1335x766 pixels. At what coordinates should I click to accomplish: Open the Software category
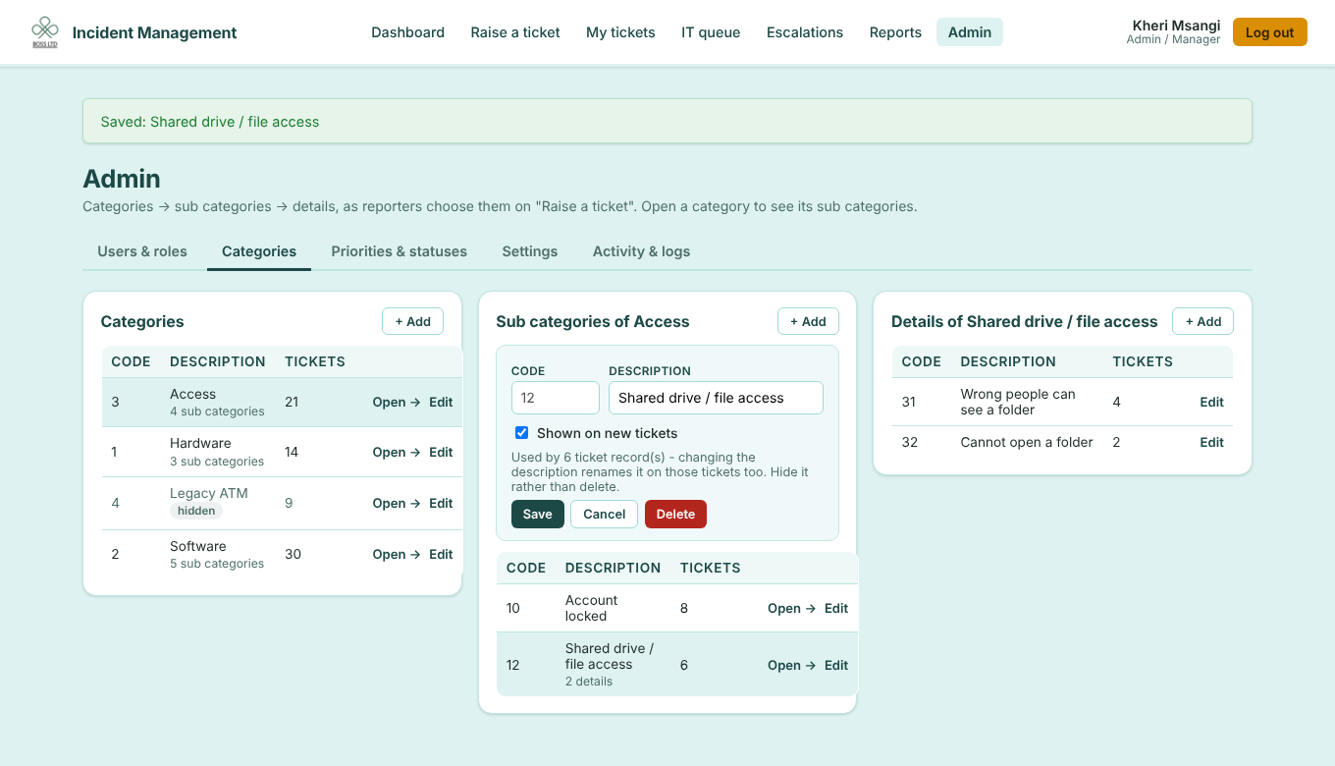point(396,554)
